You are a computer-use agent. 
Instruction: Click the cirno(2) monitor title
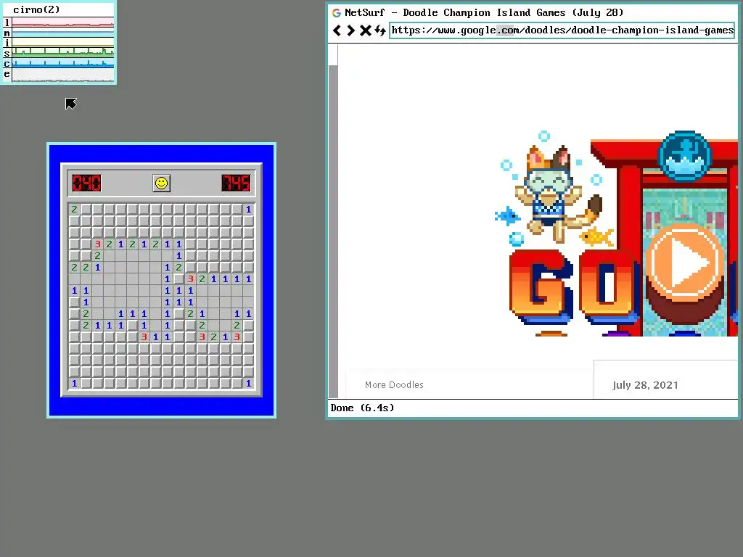click(36, 9)
